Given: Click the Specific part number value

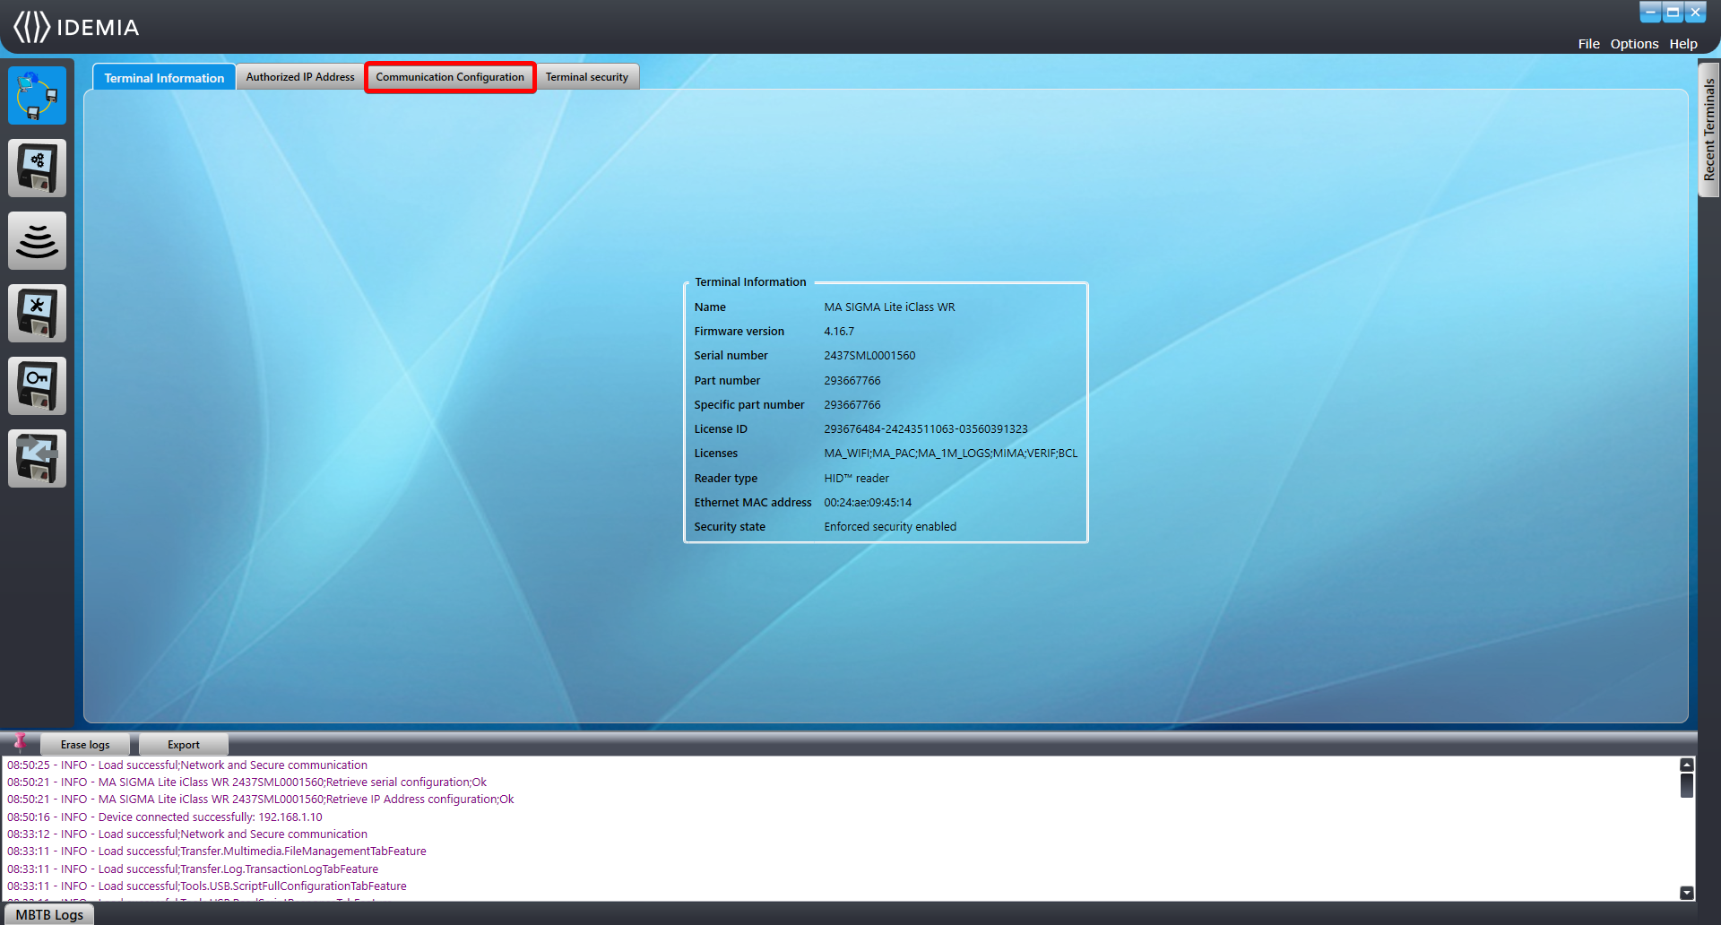Looking at the screenshot, I should [x=852, y=405].
